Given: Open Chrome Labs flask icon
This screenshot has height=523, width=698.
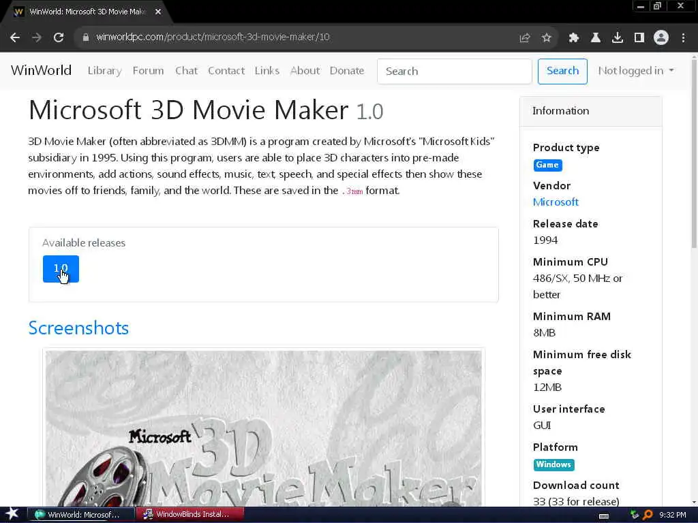Looking at the screenshot, I should coord(596,38).
